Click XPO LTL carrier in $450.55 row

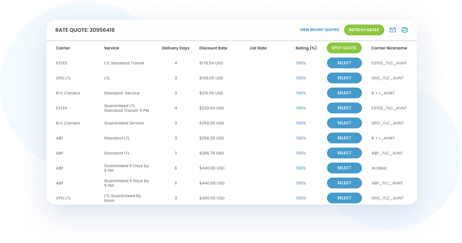click(63, 198)
